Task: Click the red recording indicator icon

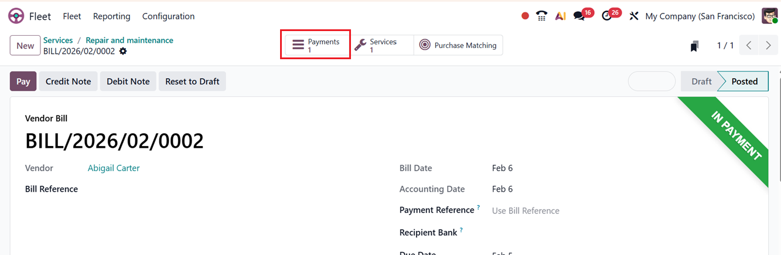Action: click(525, 16)
